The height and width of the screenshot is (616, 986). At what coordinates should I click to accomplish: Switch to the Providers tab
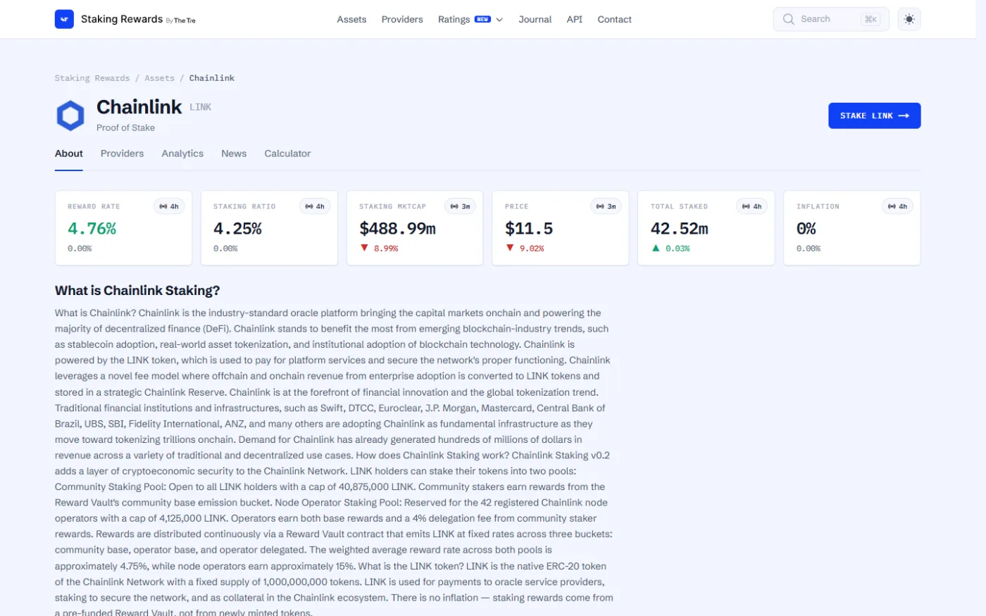pyautogui.click(x=122, y=153)
